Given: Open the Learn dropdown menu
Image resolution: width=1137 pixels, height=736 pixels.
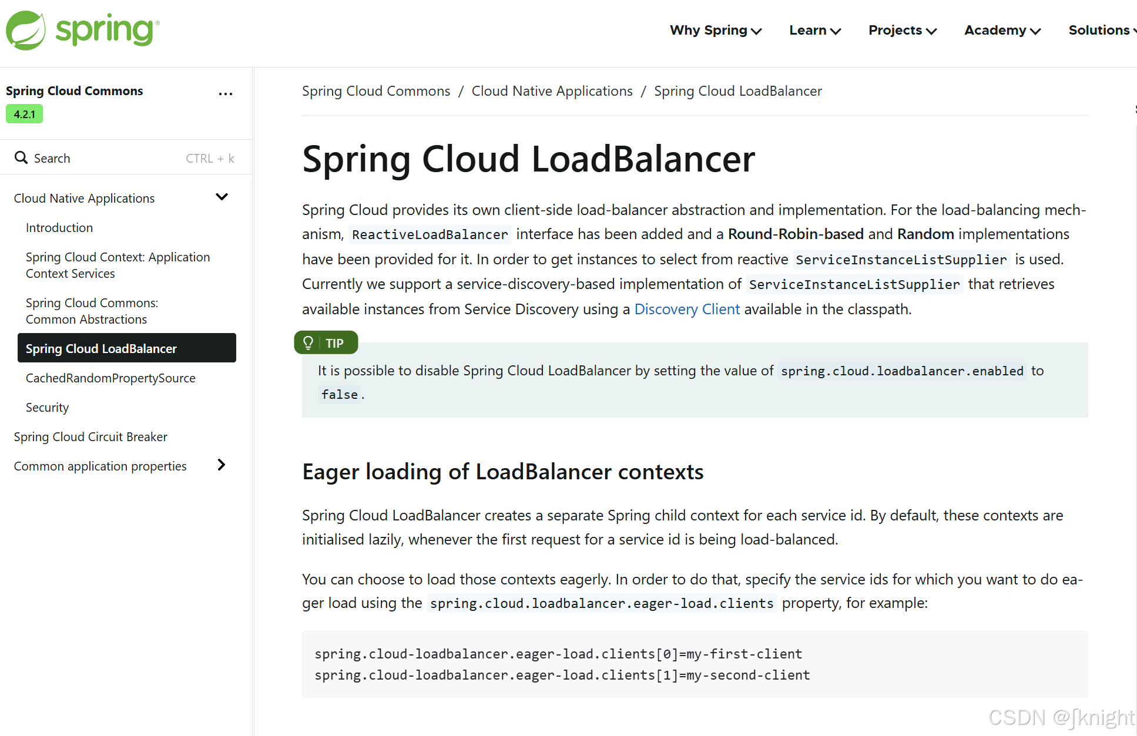Looking at the screenshot, I should coord(814,31).
